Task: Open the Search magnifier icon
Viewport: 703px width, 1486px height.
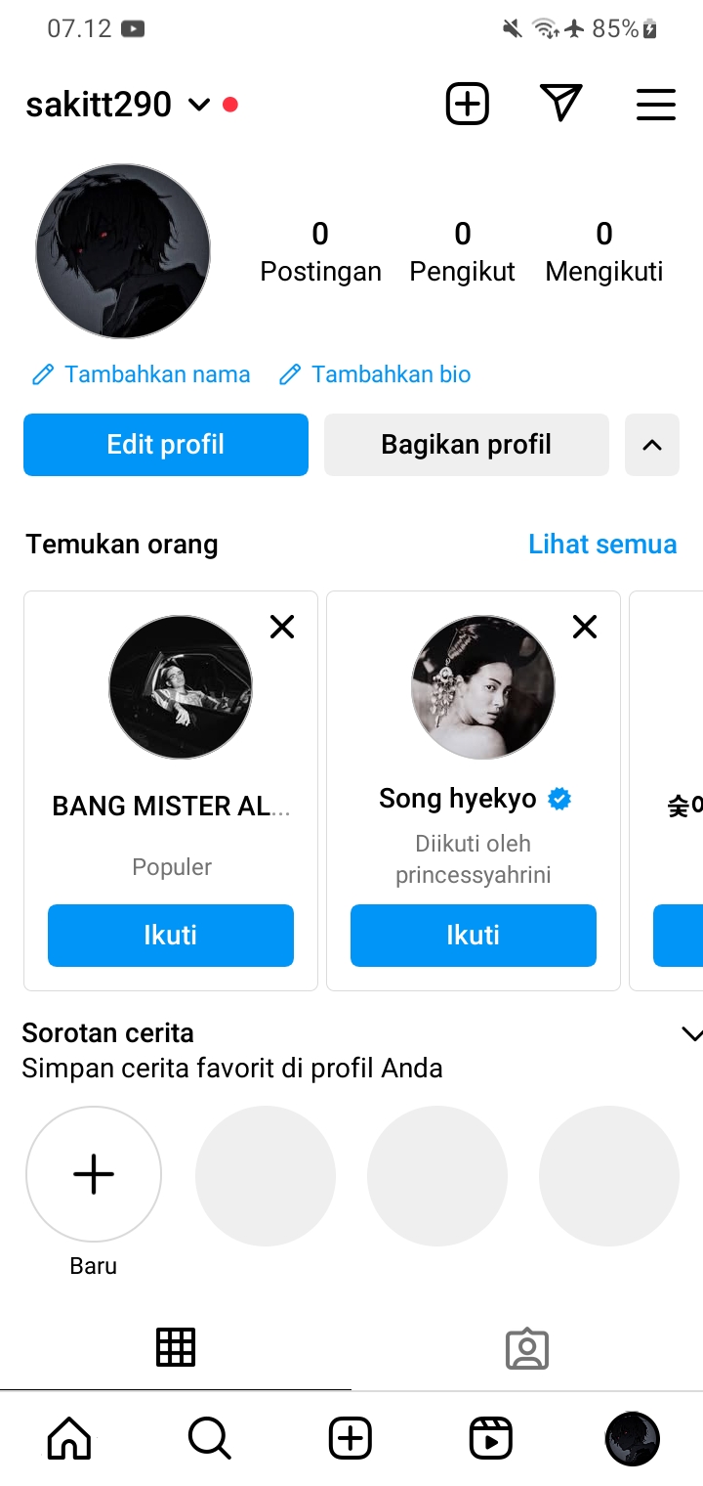Action: point(209,1438)
